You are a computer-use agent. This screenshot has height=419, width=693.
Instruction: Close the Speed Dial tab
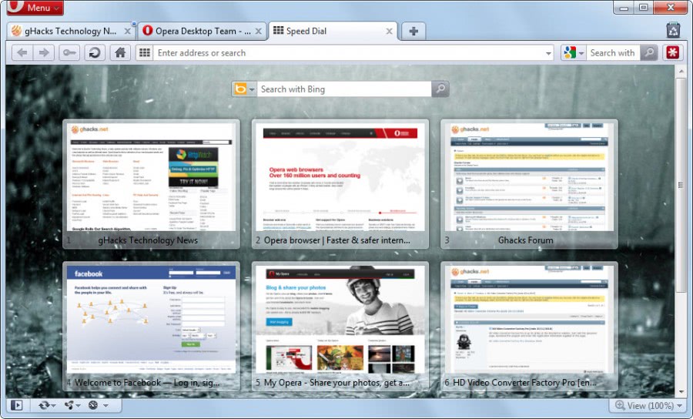(x=389, y=32)
